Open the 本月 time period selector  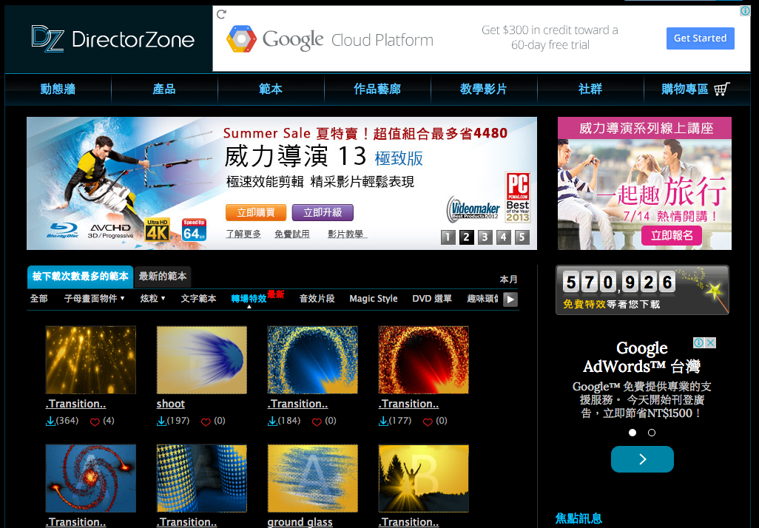(x=509, y=280)
